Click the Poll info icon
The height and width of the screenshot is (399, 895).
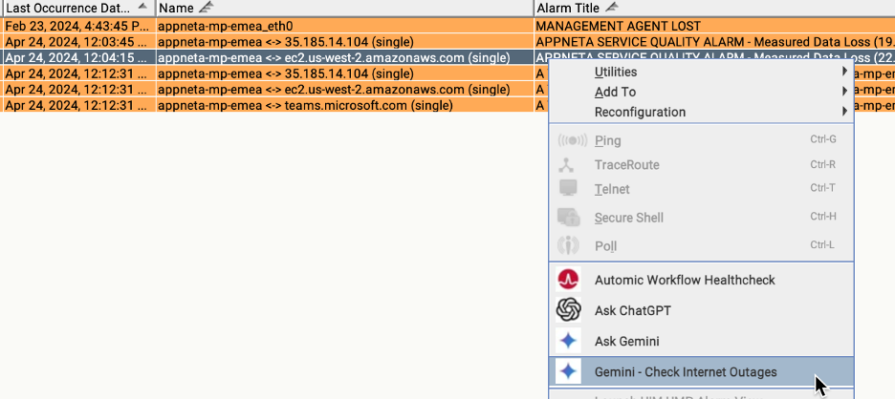(569, 245)
